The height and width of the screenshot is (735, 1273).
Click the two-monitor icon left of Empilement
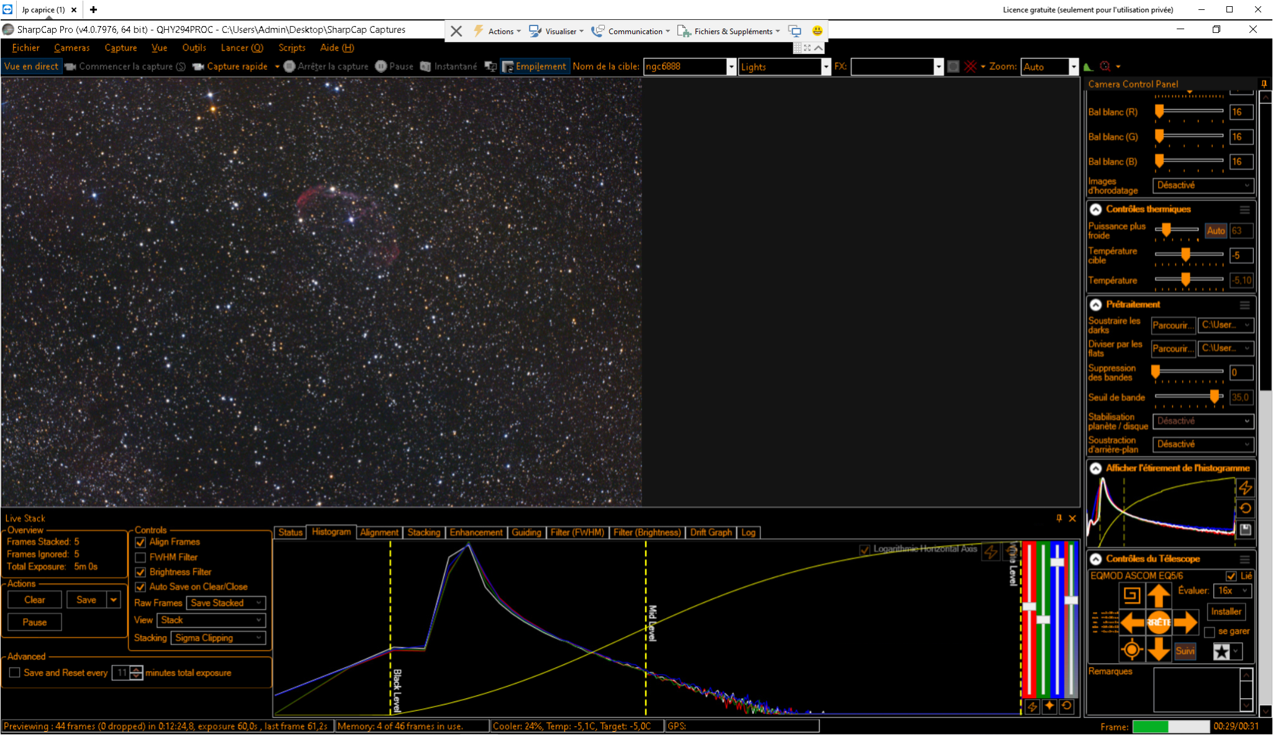coord(490,66)
